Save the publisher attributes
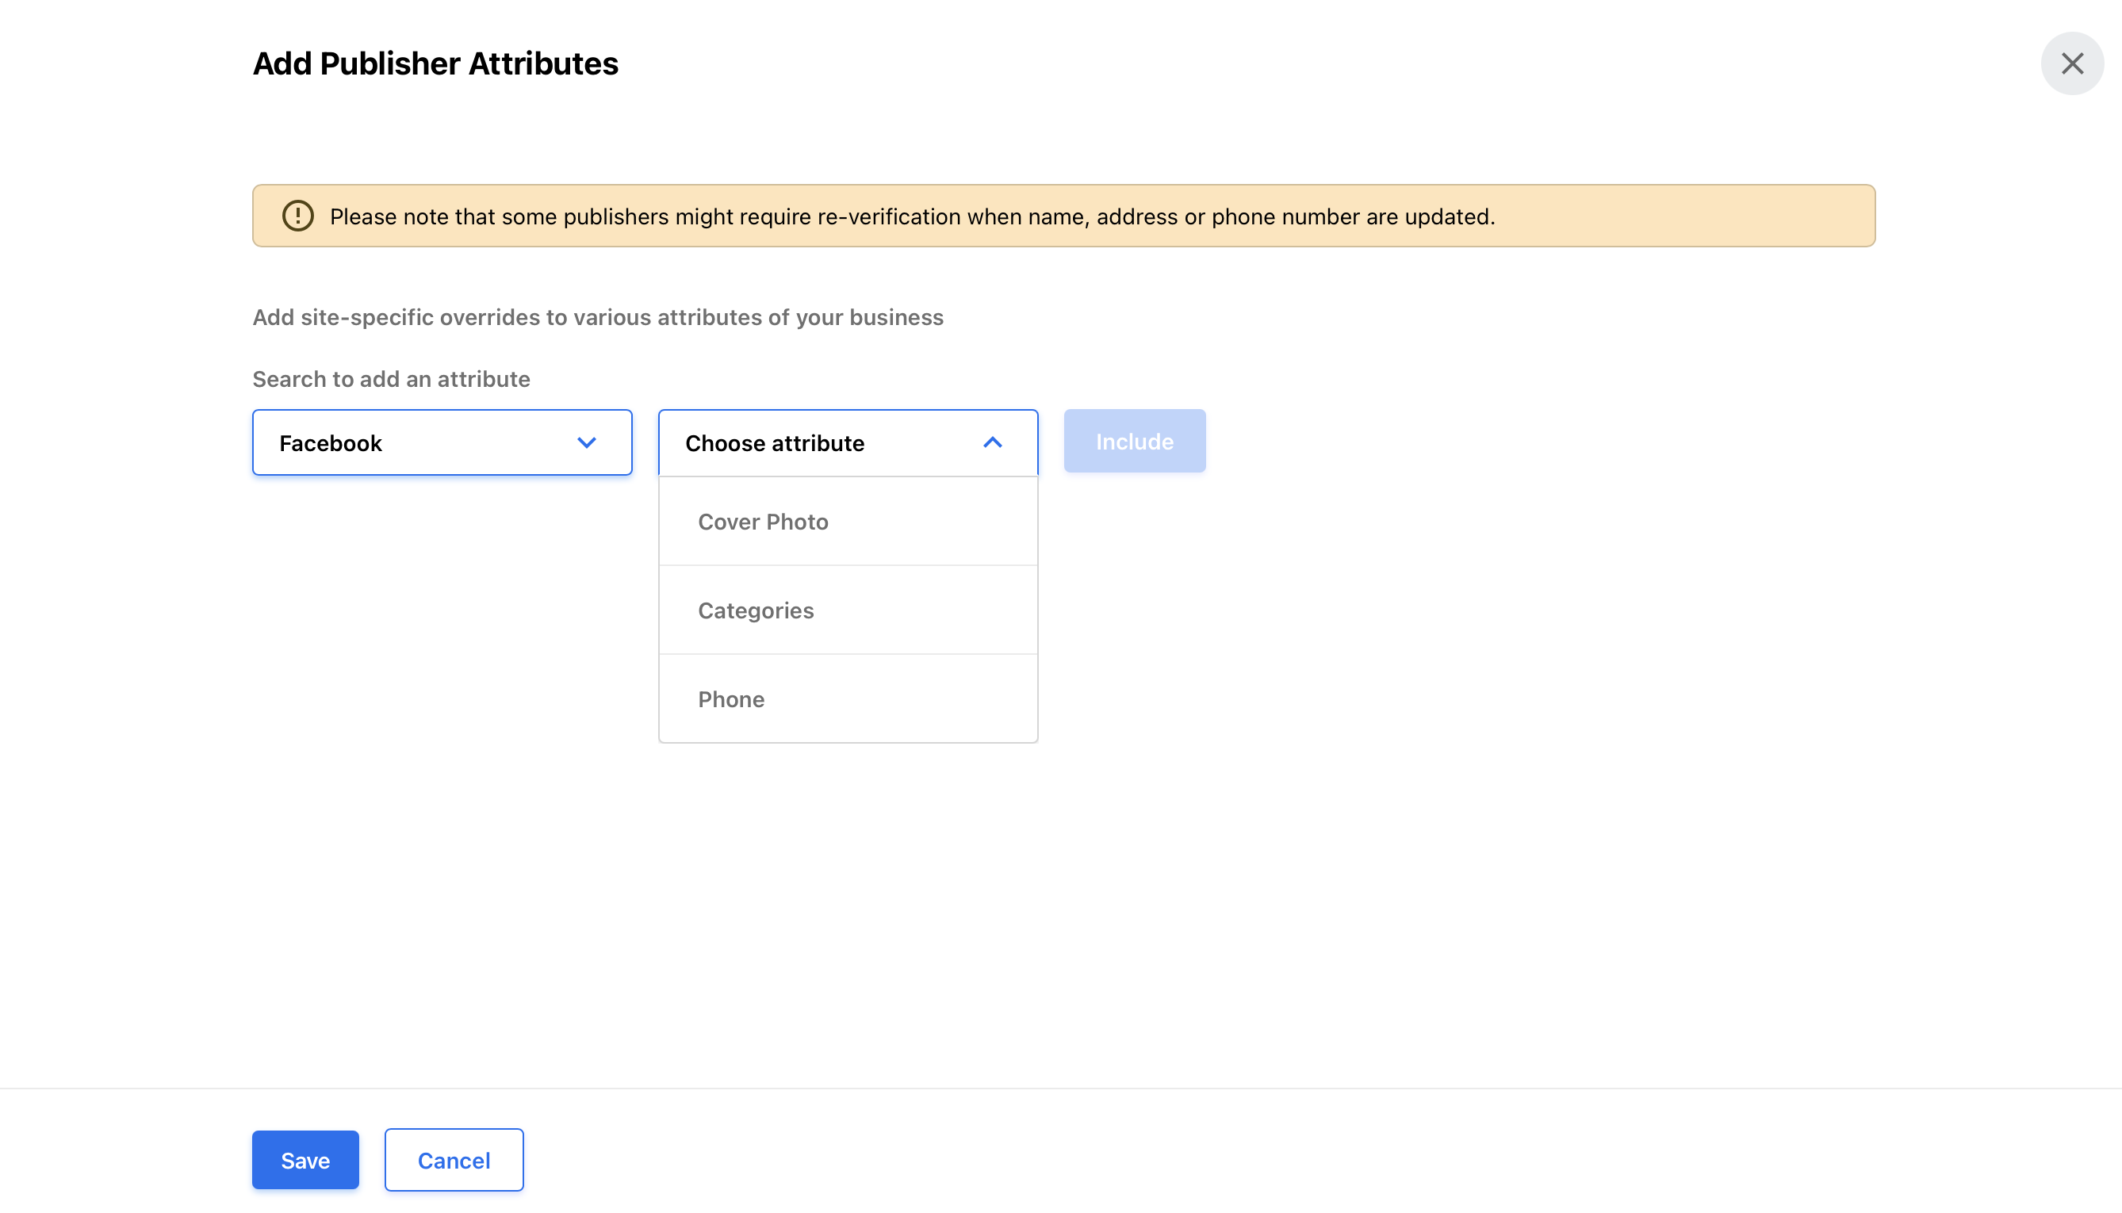 305,1159
